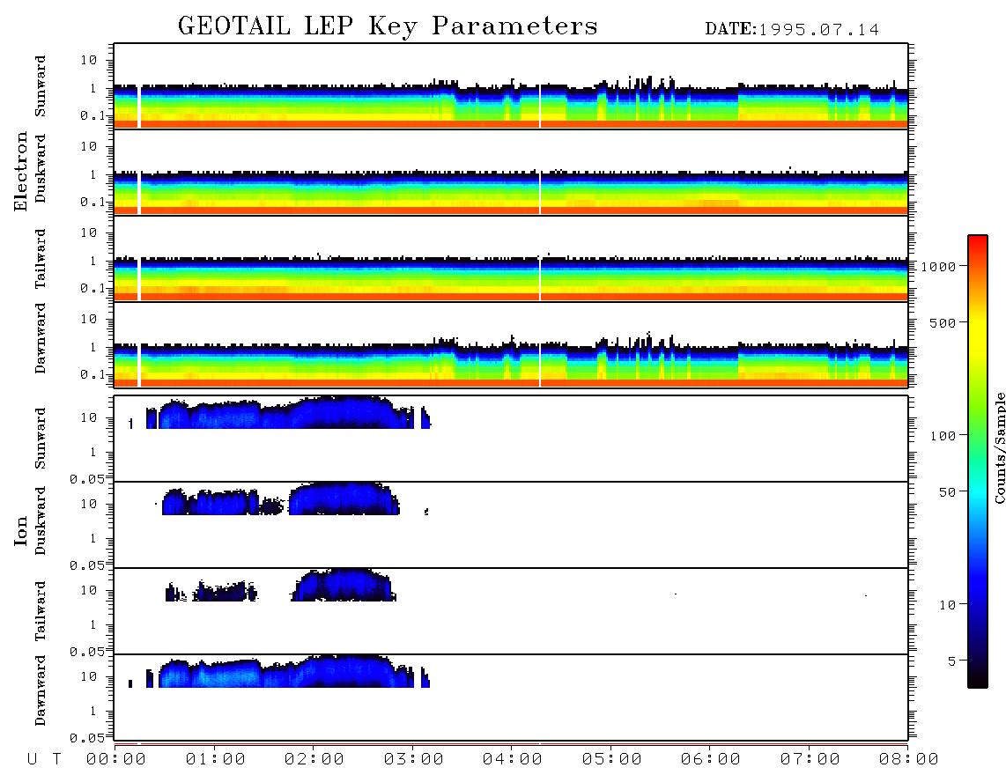Screen dimensions: 1006x775
Task: Click the 07:00 time axis label
Action: 810,759
